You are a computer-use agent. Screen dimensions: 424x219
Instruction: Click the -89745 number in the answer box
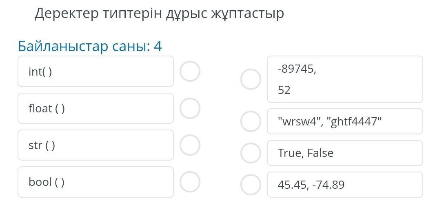297,69
